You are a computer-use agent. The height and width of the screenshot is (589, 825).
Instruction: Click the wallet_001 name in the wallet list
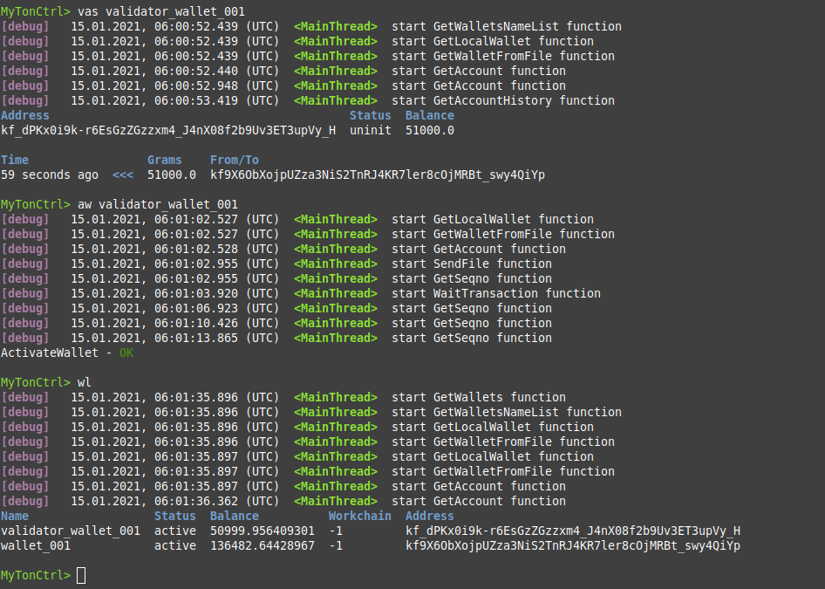[36, 545]
